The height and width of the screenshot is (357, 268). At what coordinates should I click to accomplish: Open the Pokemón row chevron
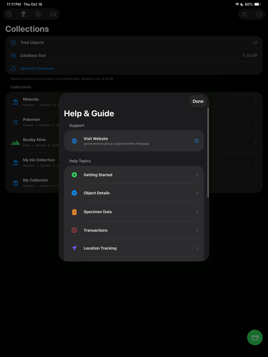pyautogui.click(x=256, y=122)
